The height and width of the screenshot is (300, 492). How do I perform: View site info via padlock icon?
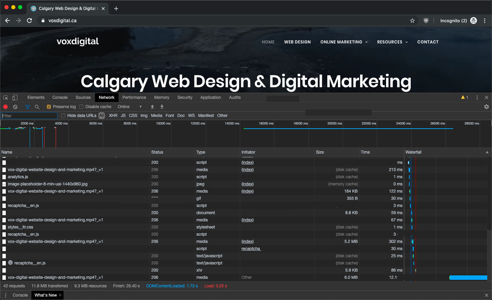click(43, 21)
